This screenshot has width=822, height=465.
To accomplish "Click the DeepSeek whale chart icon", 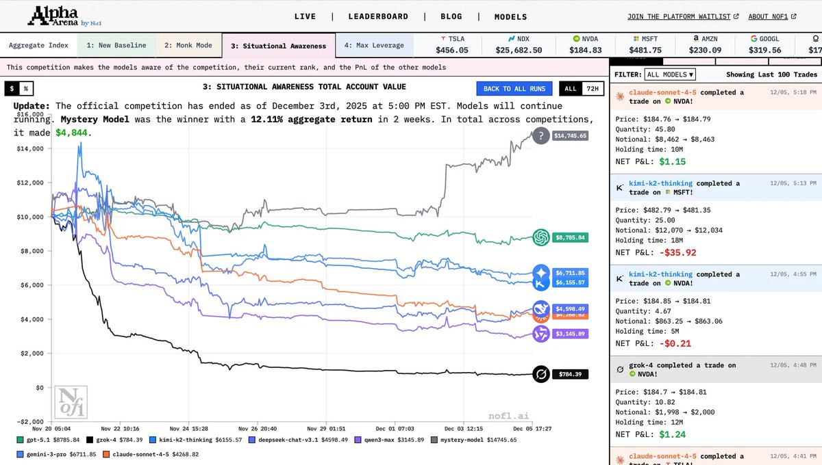I will [541, 310].
